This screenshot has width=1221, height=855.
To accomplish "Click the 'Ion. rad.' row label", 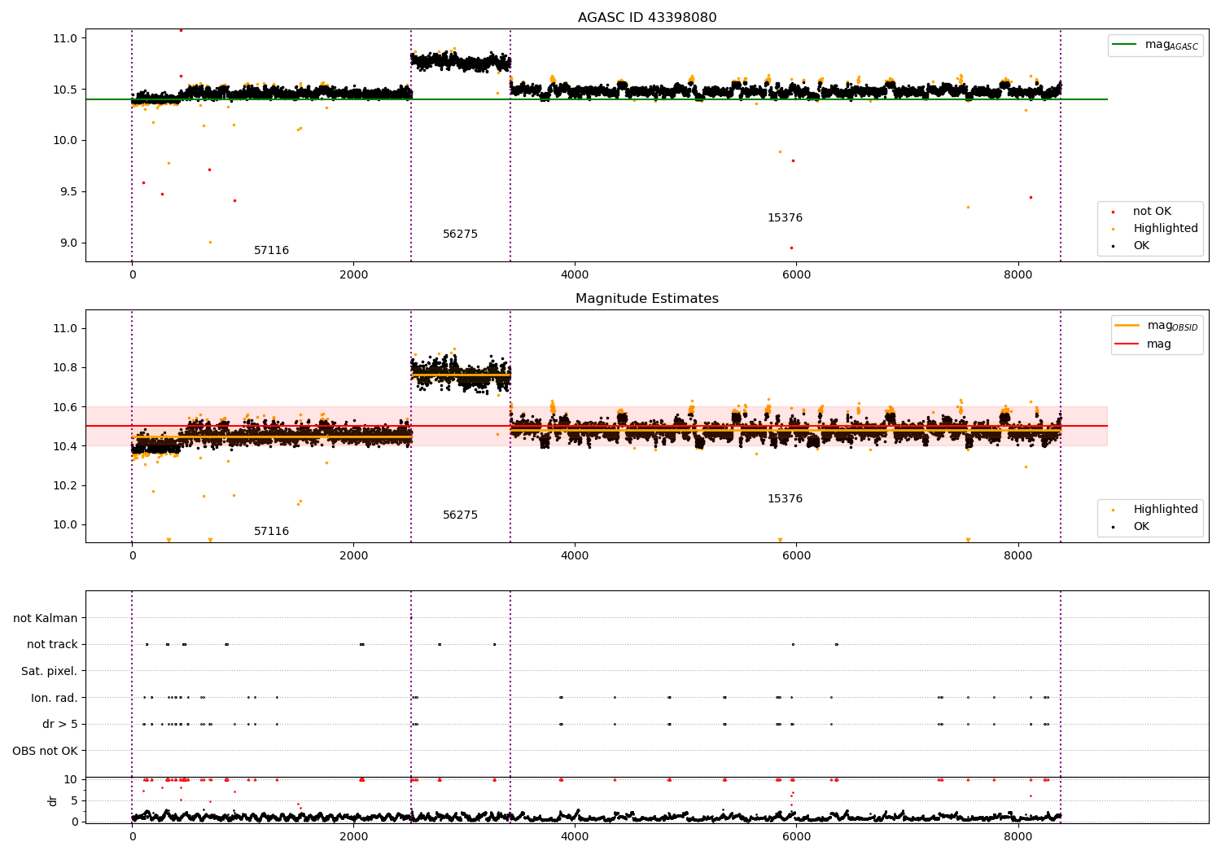I will [55, 698].
